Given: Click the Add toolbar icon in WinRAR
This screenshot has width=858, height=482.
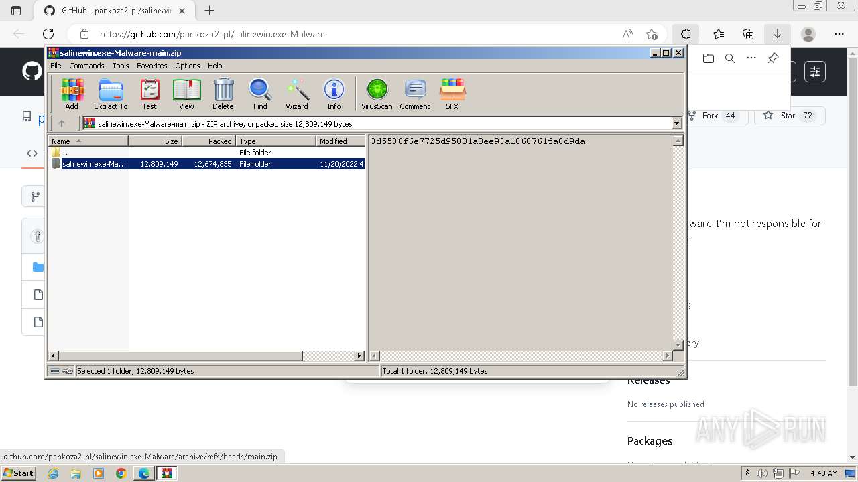Looking at the screenshot, I should click(x=72, y=94).
